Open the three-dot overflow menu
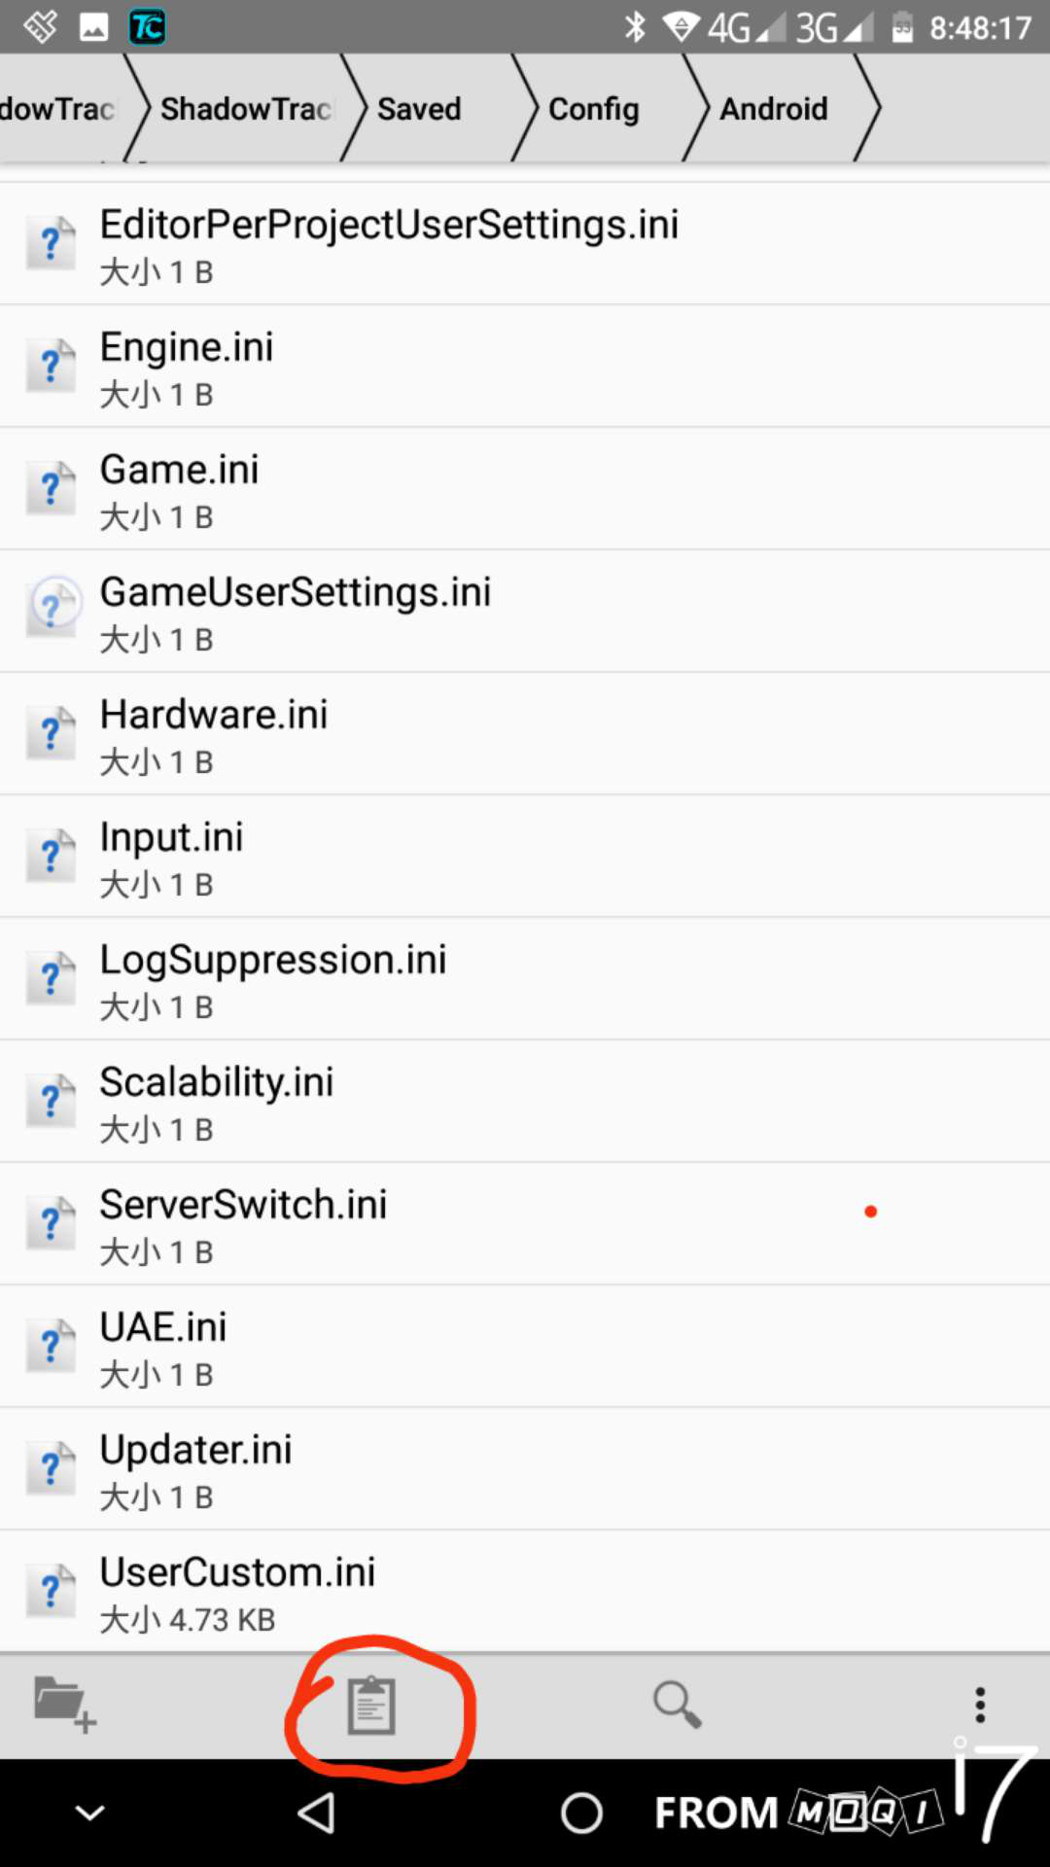The width and height of the screenshot is (1050, 1867). coord(980,1705)
